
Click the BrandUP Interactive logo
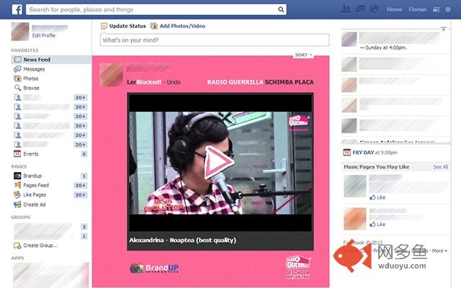click(154, 268)
